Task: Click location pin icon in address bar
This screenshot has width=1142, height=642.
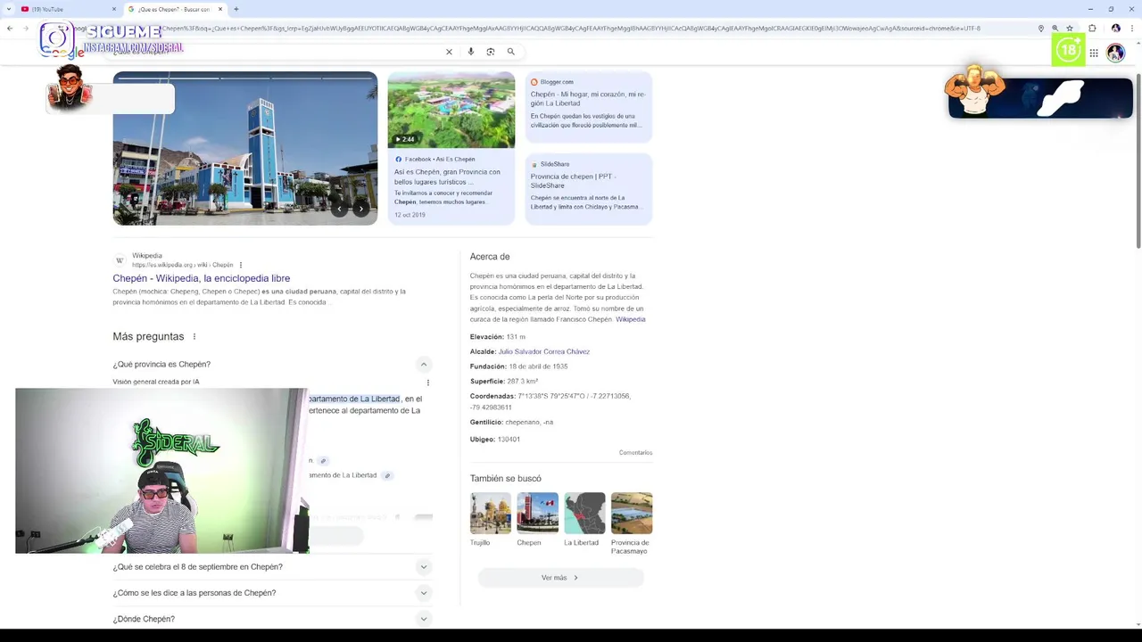Action: (1041, 29)
